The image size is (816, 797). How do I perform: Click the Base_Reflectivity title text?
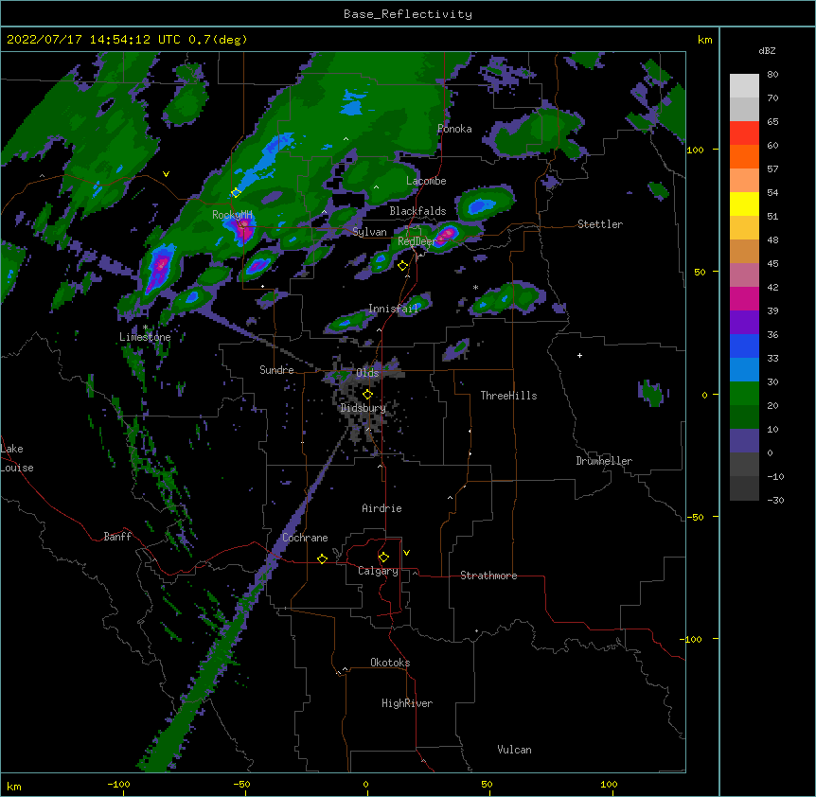coord(407,14)
